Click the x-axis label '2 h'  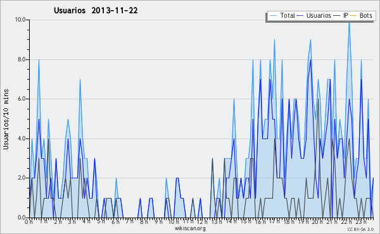[58, 221]
